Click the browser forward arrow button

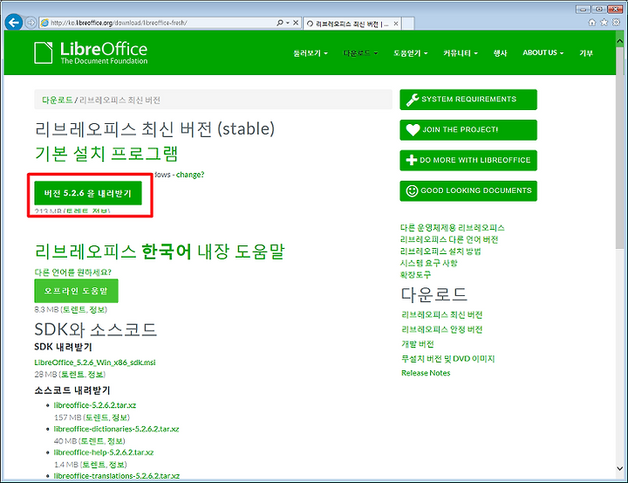pyautogui.click(x=31, y=23)
